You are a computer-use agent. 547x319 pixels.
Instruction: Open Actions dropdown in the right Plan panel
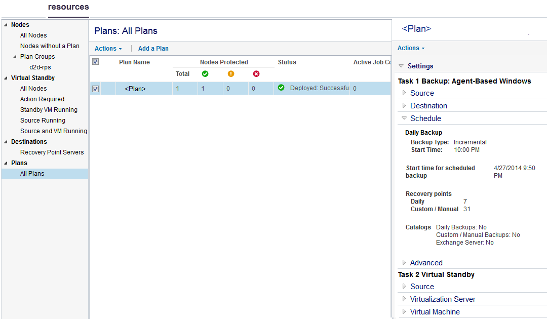click(x=411, y=48)
